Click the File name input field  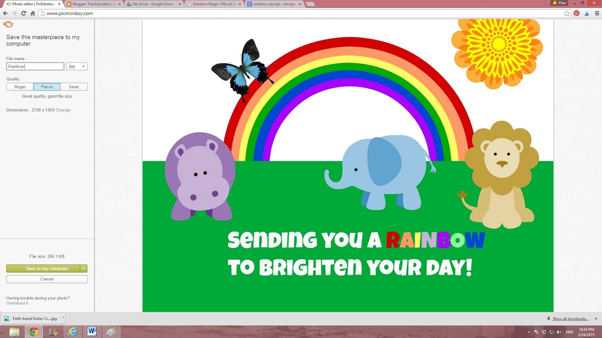coord(35,66)
